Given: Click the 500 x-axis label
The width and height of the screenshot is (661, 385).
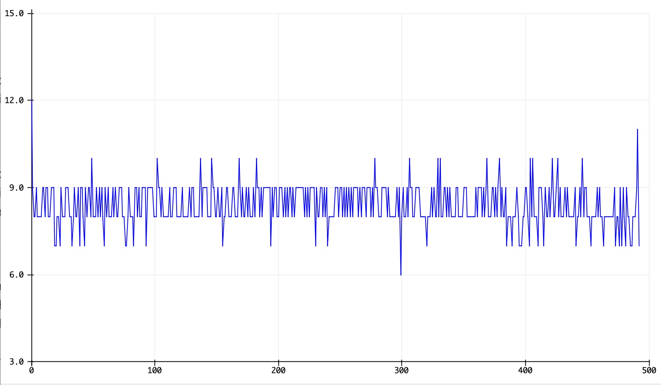Looking at the screenshot, I should (x=649, y=370).
